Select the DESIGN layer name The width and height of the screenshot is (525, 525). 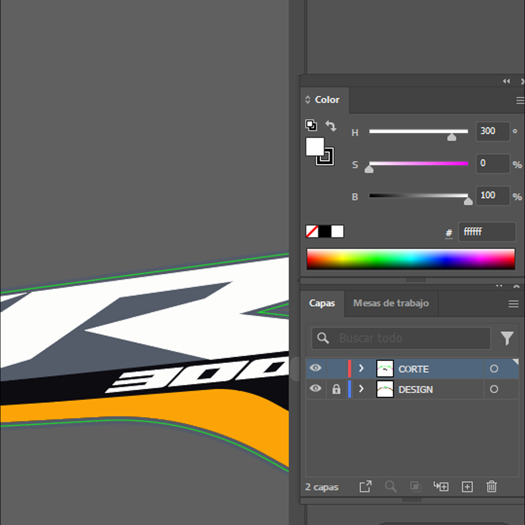(x=415, y=389)
